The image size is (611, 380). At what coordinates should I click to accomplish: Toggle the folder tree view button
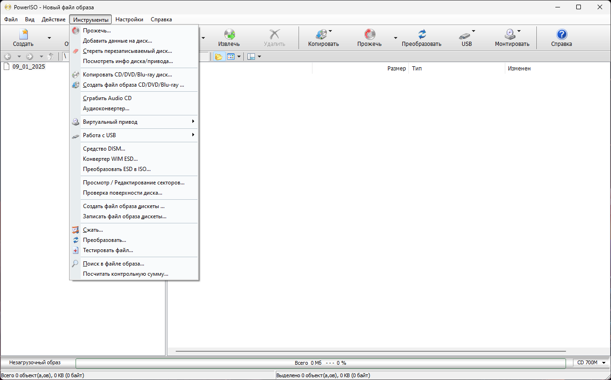pyautogui.click(x=218, y=57)
